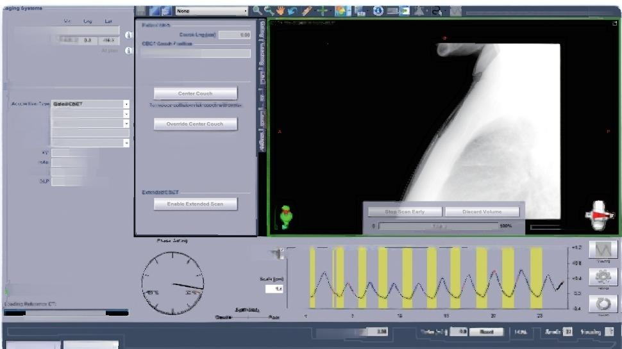This screenshot has width=622, height=349.
Task: Activate the green crosshair tool
Action: point(323,11)
